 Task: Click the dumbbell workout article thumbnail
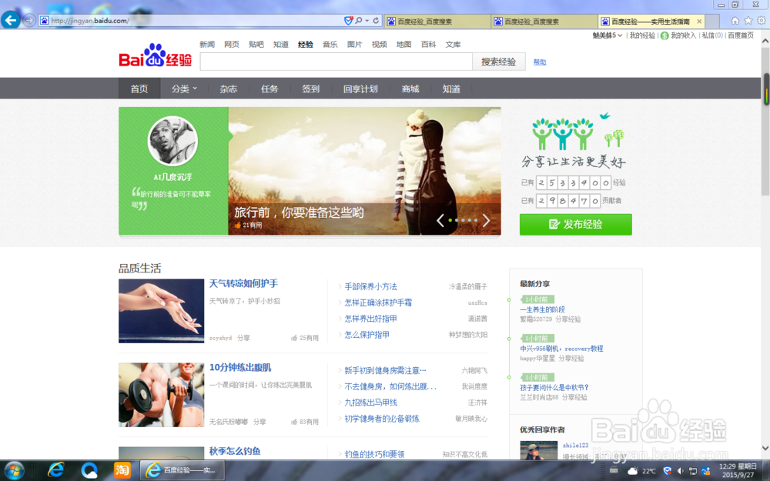click(x=161, y=395)
